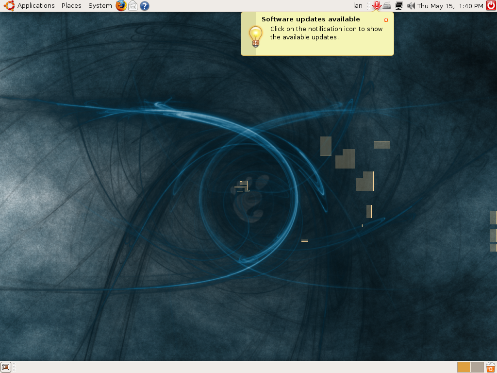This screenshot has height=373, width=497.
Task: Click the 'Software updates available' title text
Action: click(x=311, y=19)
